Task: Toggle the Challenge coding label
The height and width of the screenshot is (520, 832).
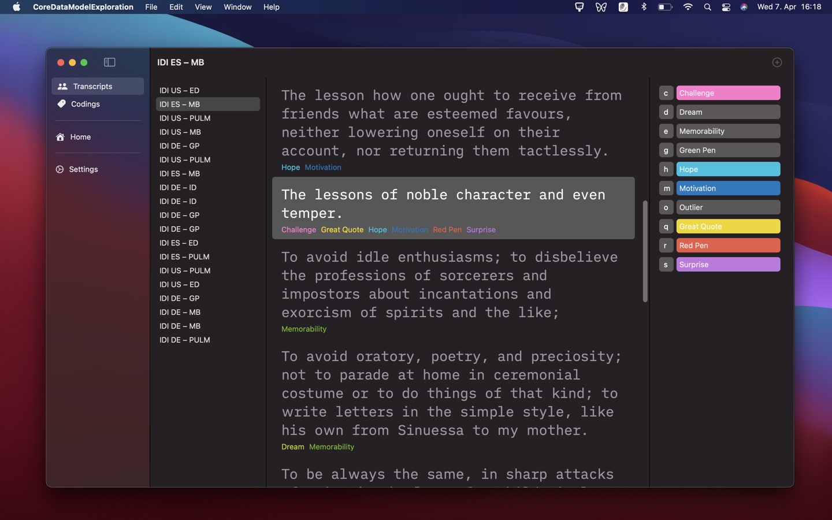Action: pyautogui.click(x=728, y=93)
